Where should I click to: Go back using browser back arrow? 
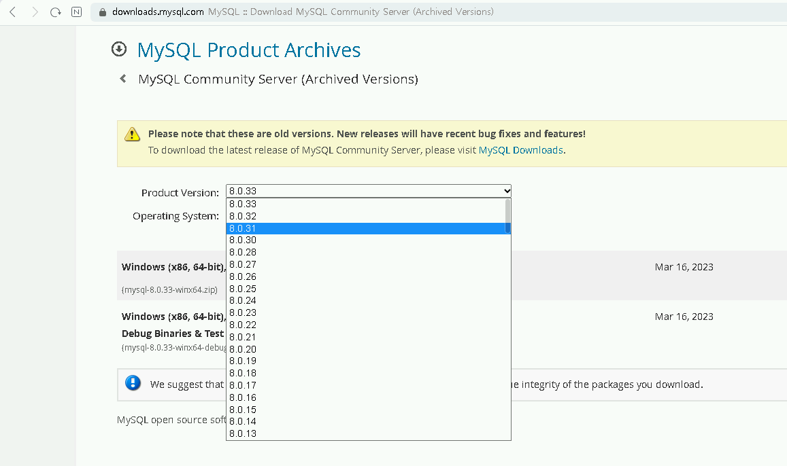(13, 12)
